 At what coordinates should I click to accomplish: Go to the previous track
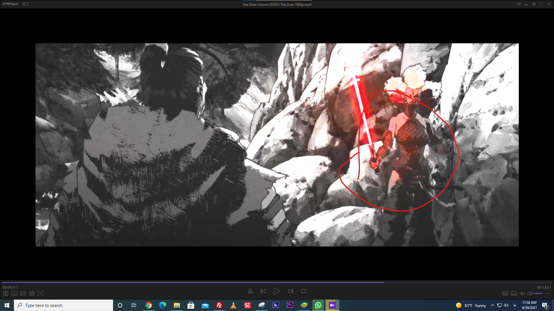coord(263,291)
